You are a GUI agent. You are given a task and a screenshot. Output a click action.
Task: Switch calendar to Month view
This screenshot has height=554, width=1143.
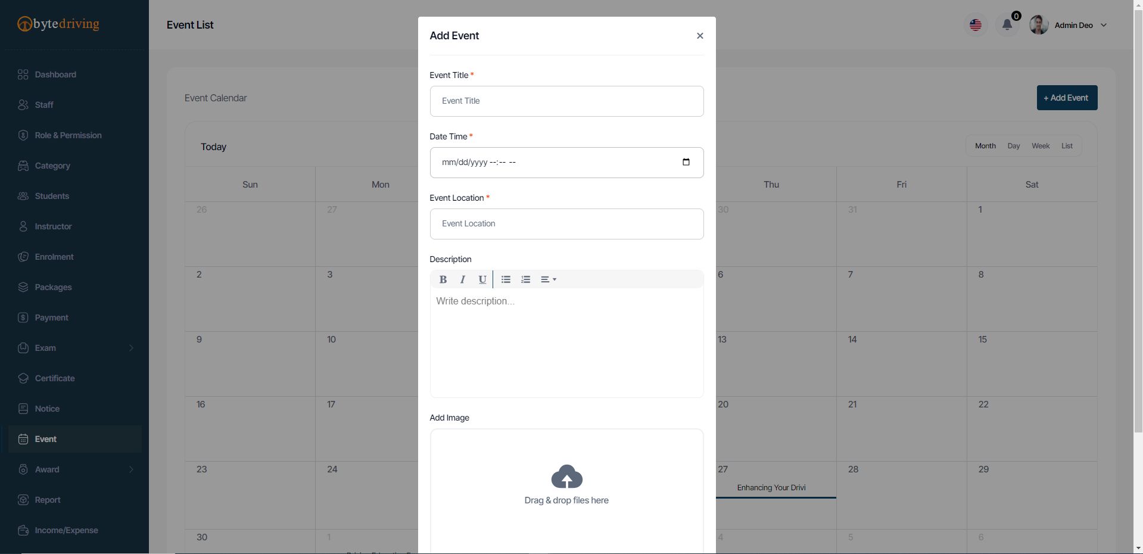point(985,146)
